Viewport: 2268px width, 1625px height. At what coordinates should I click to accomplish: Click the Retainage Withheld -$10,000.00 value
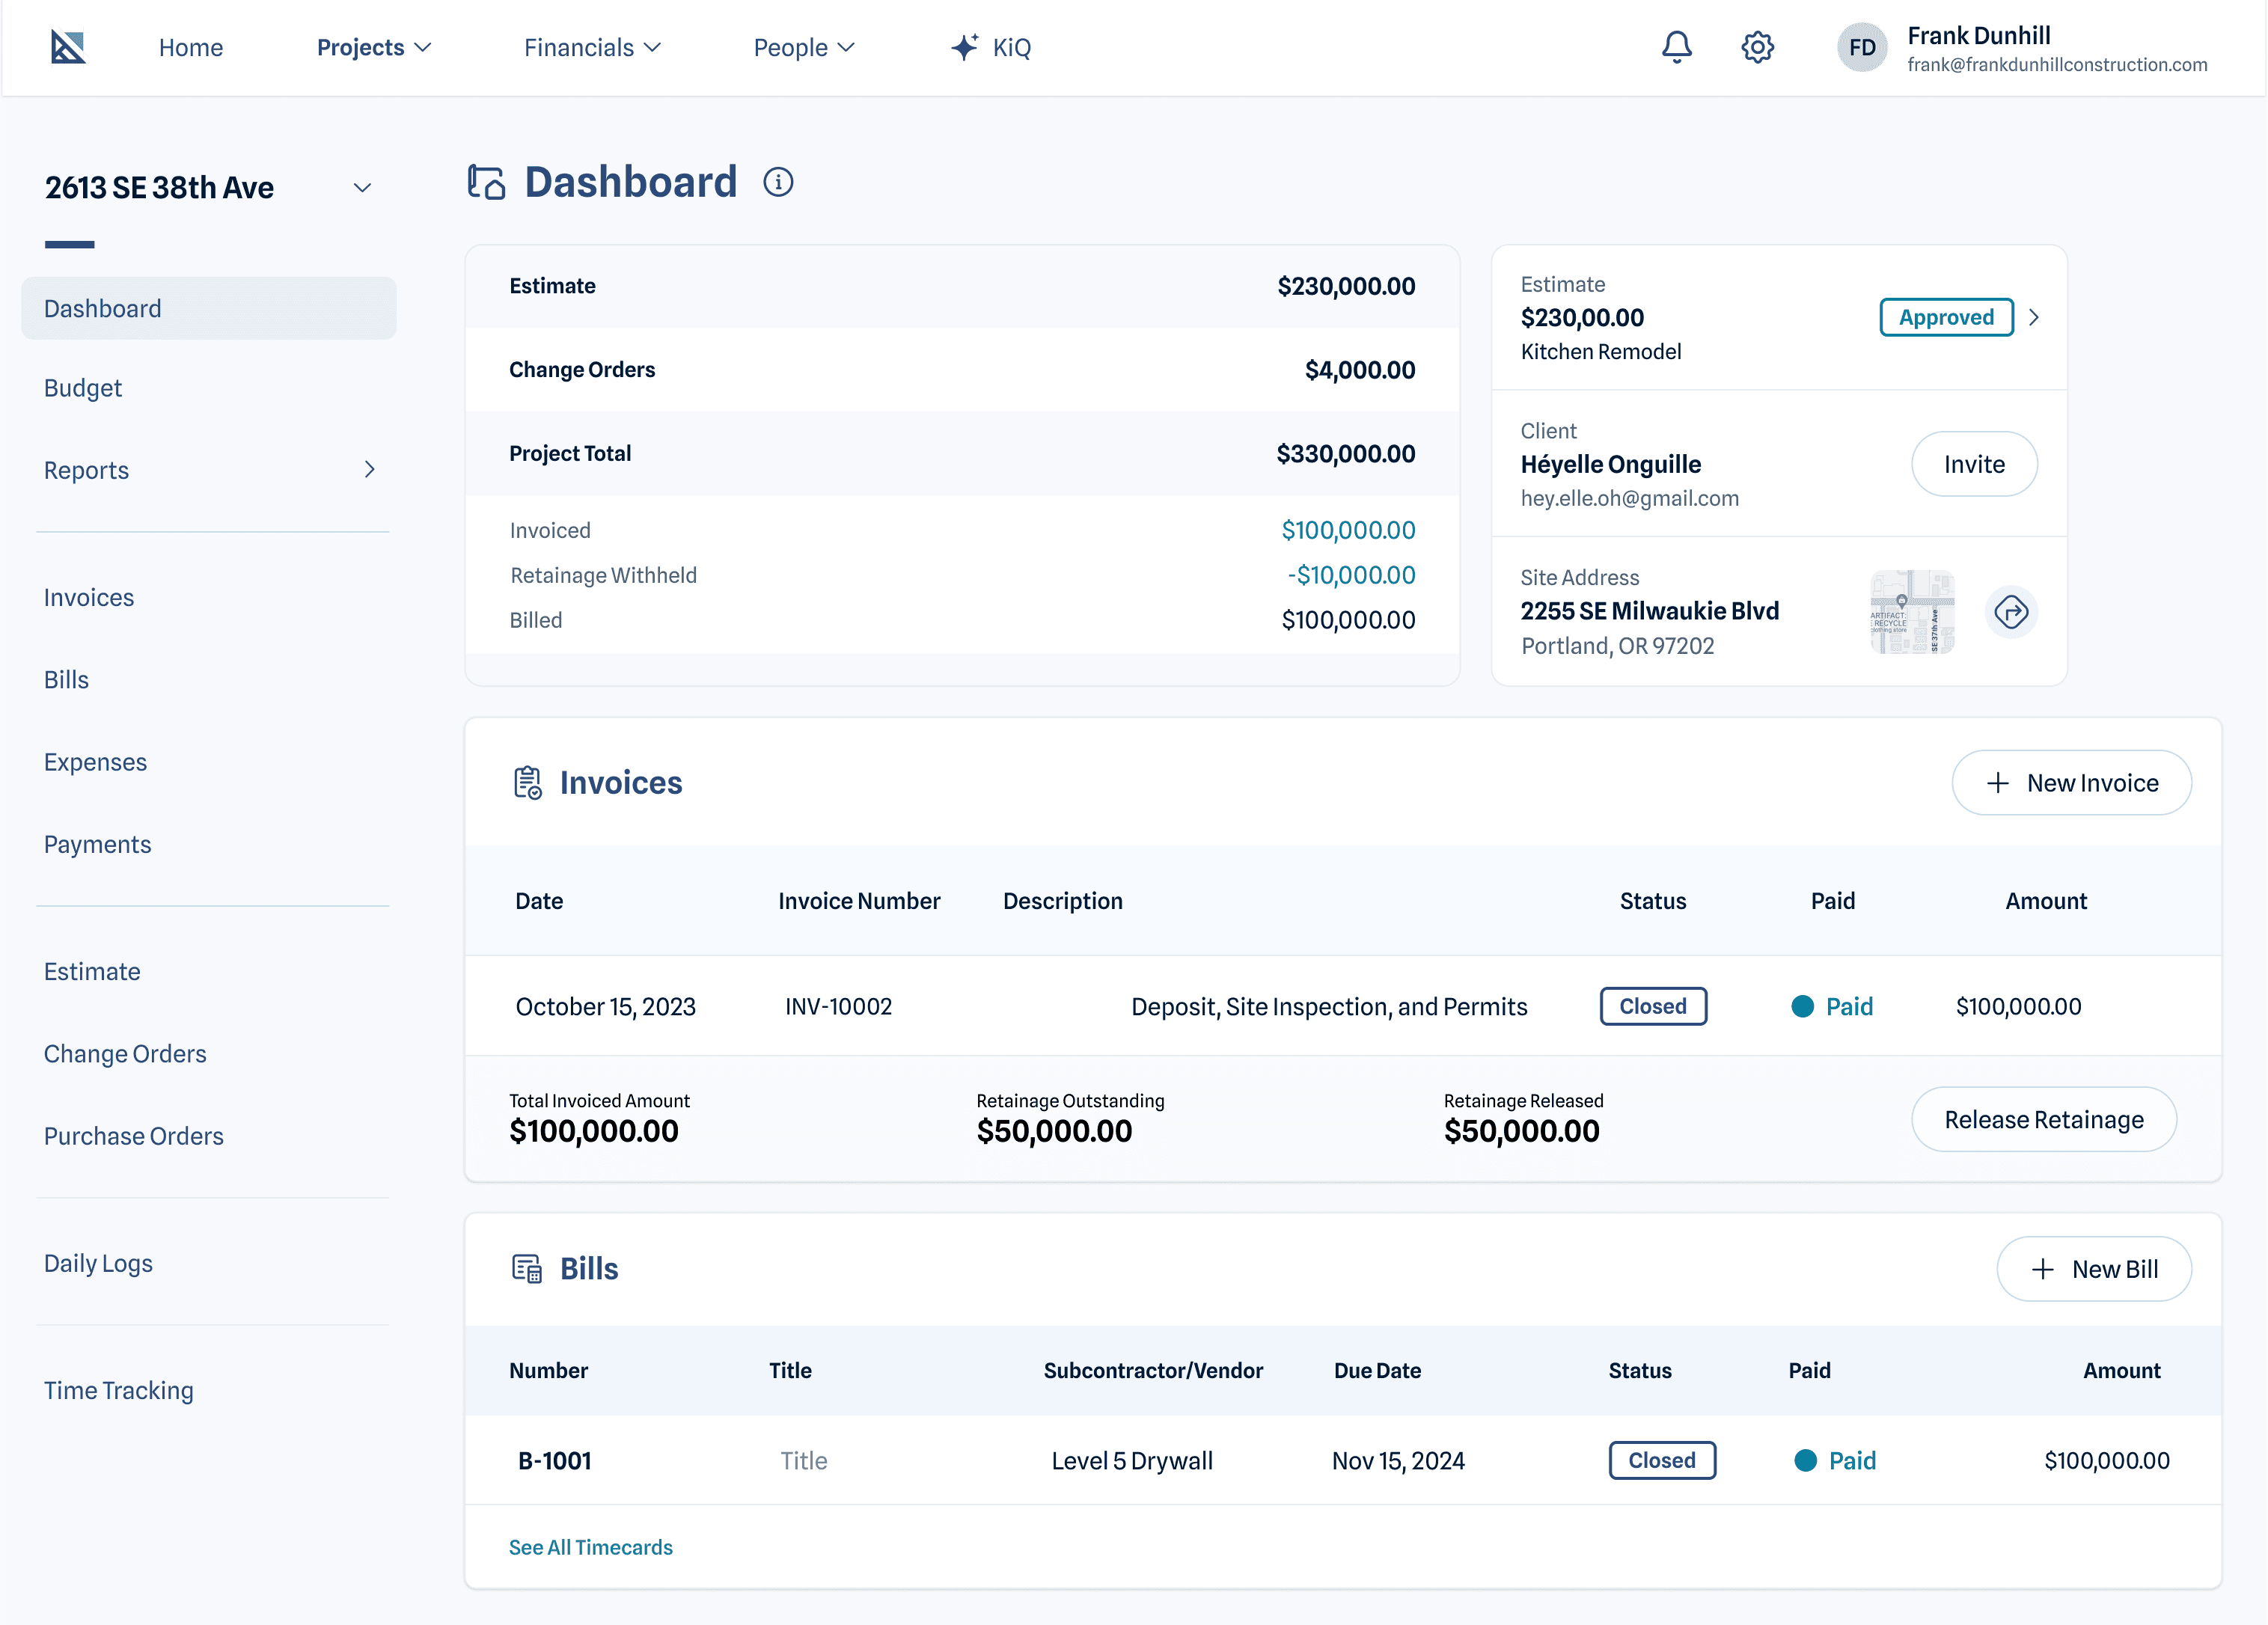[x=1351, y=576]
